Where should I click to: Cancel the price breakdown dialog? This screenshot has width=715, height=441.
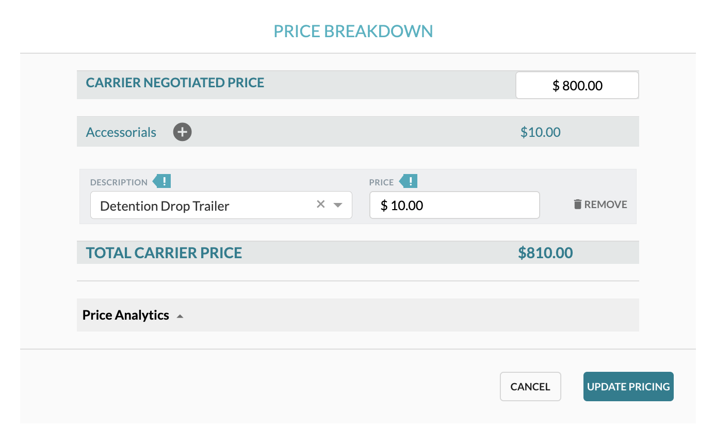pyautogui.click(x=530, y=387)
